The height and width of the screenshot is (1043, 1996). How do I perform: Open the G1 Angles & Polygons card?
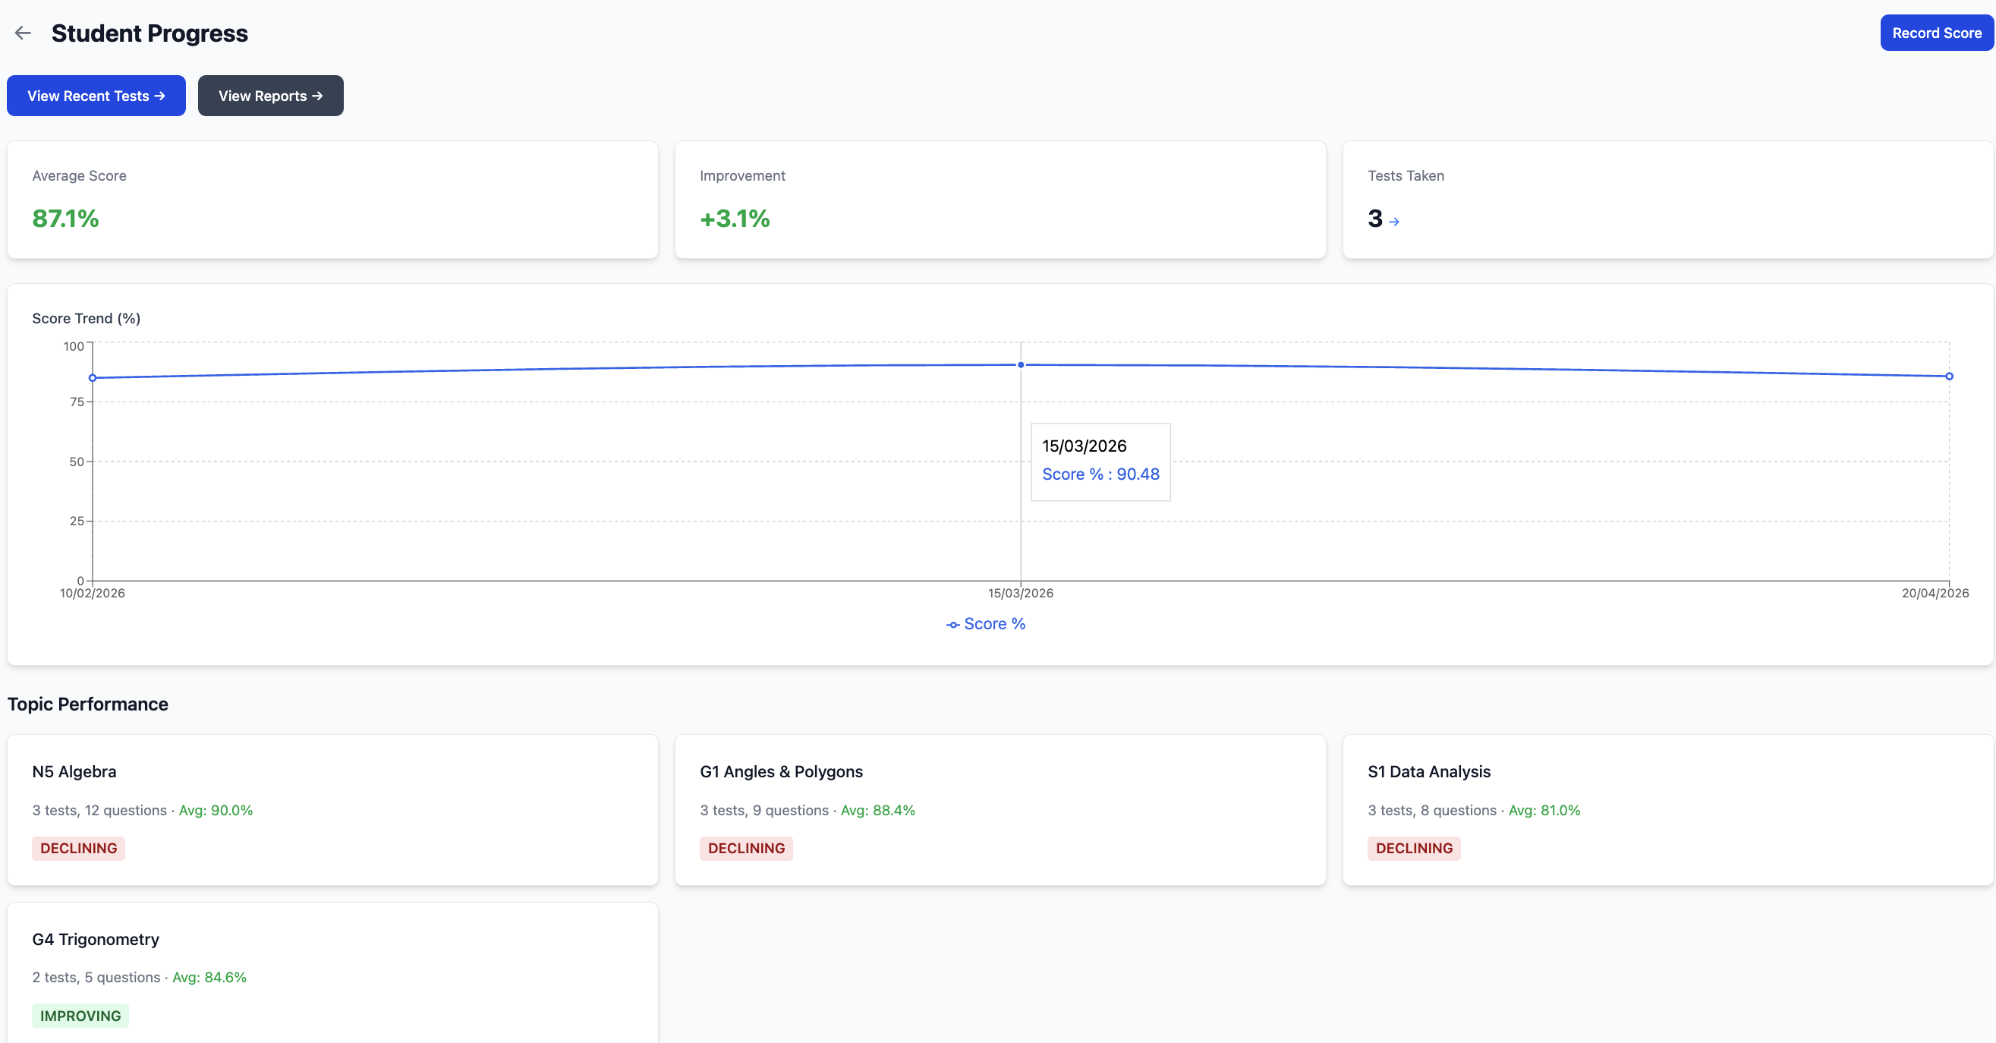click(x=1000, y=809)
